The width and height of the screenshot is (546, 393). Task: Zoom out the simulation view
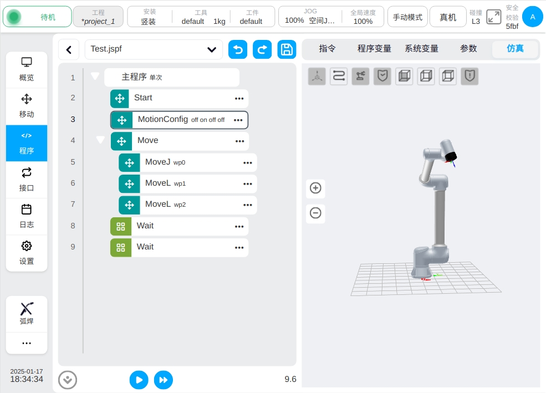point(315,213)
